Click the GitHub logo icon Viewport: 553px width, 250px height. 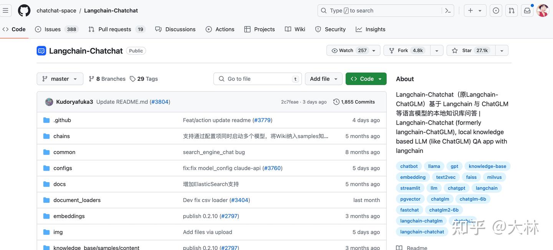24,11
